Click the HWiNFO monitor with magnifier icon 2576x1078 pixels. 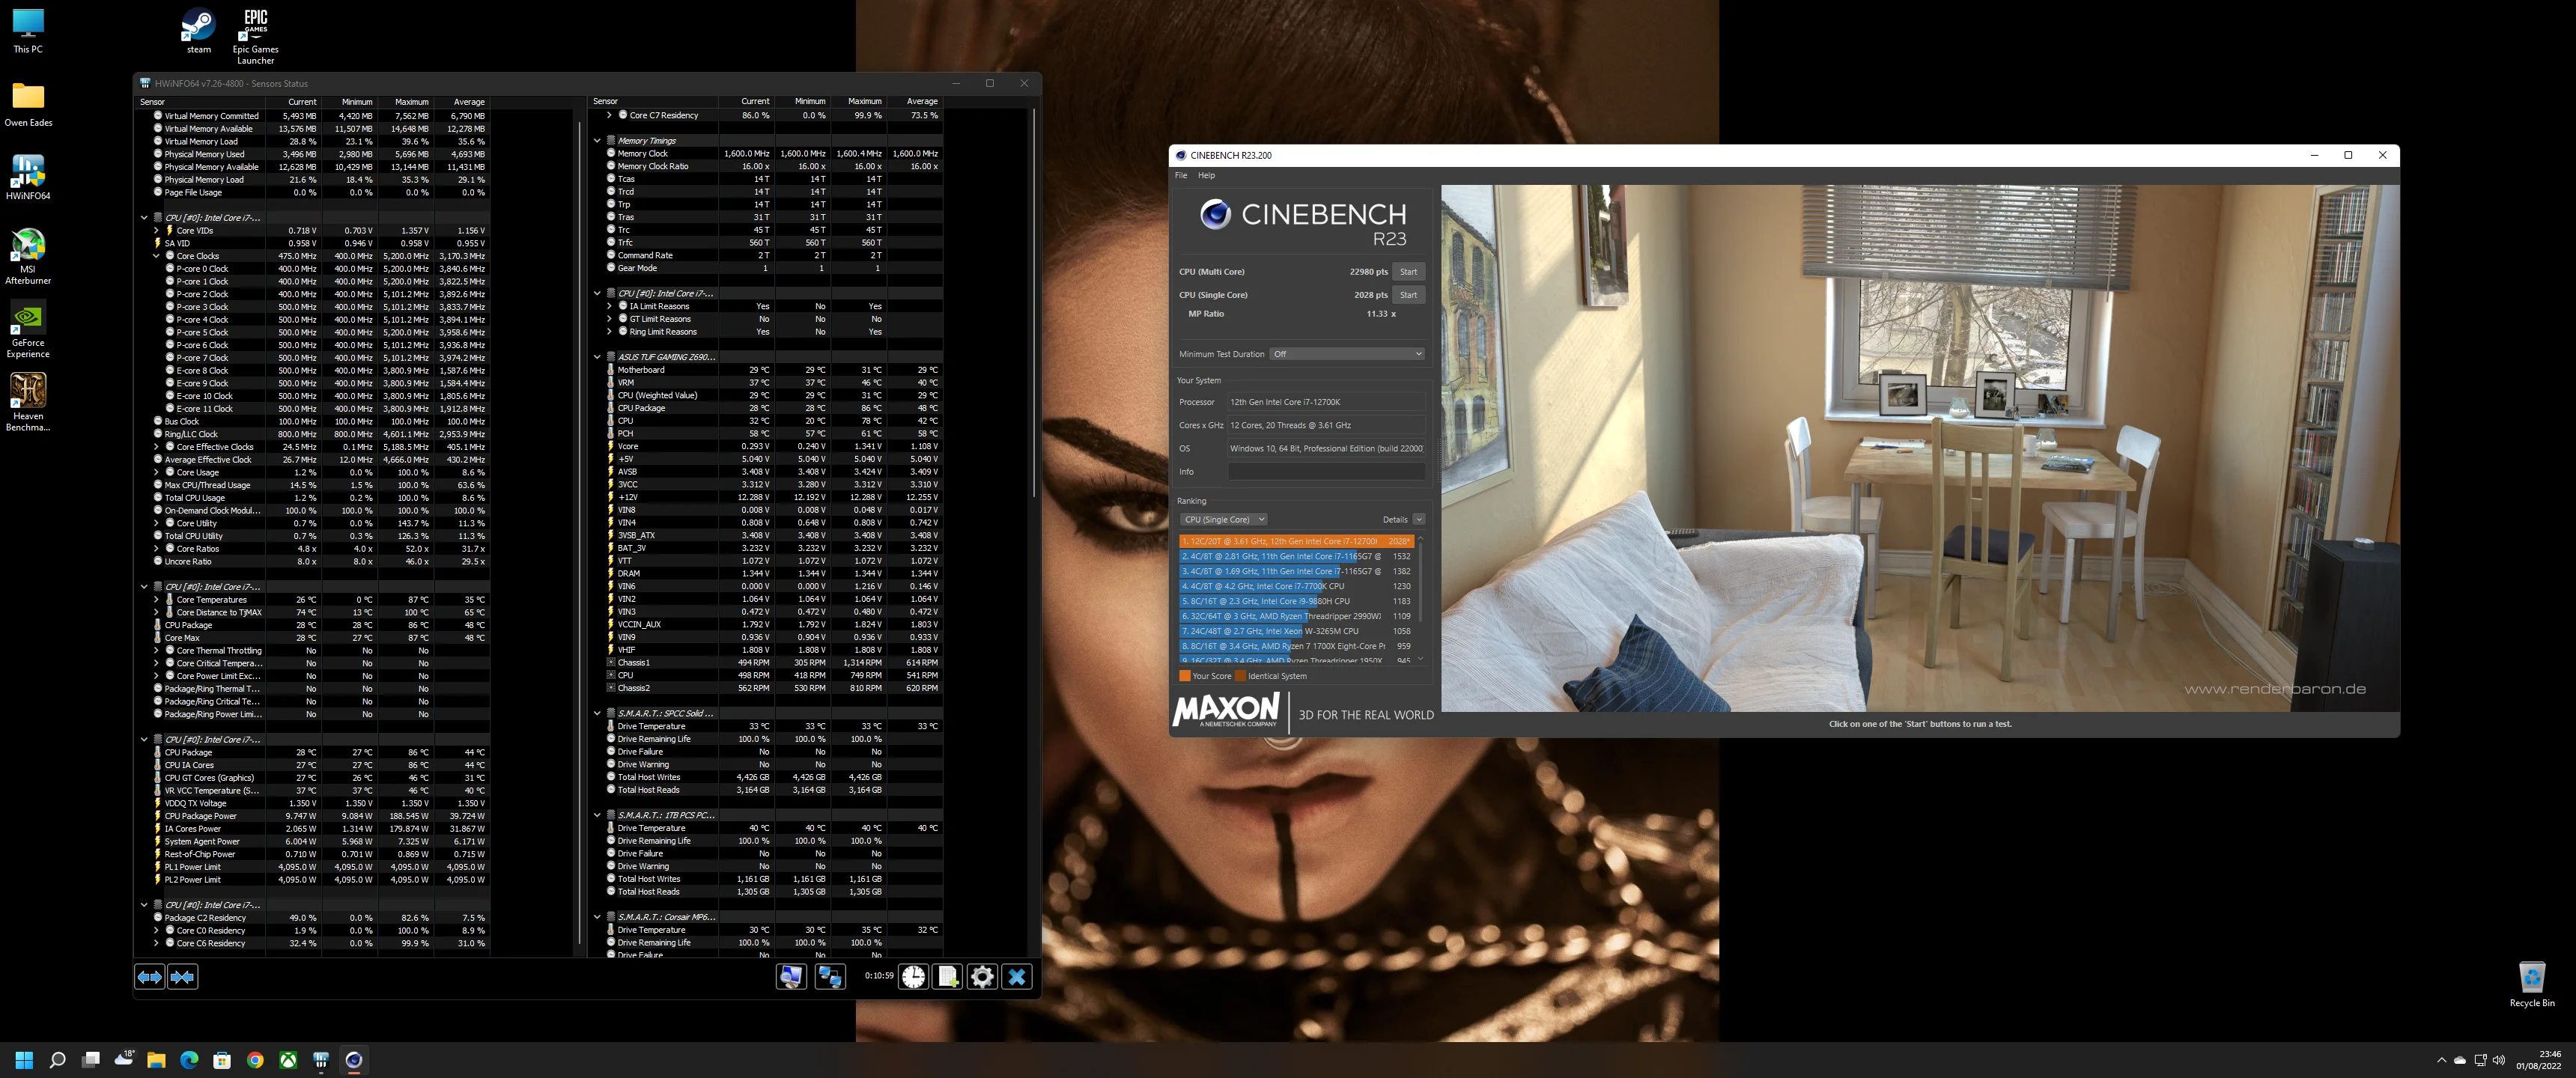[x=791, y=977]
